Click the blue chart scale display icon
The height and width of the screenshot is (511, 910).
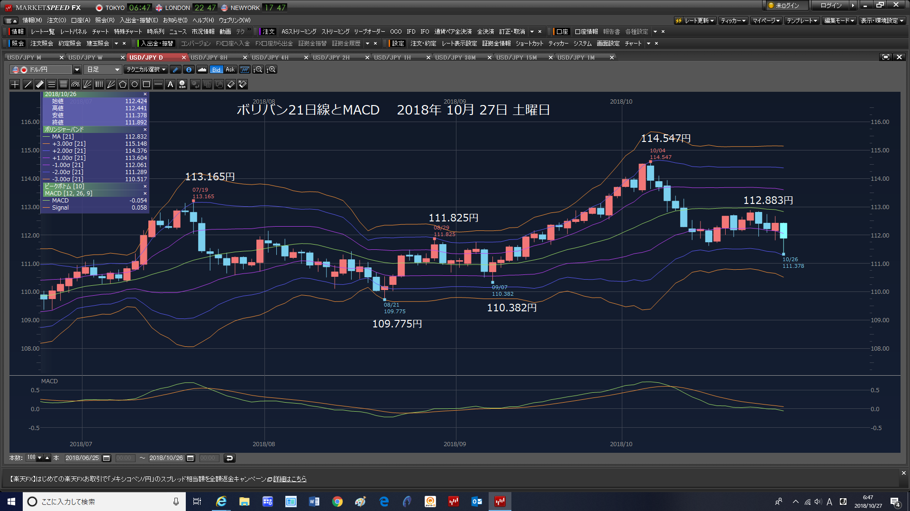click(x=245, y=70)
